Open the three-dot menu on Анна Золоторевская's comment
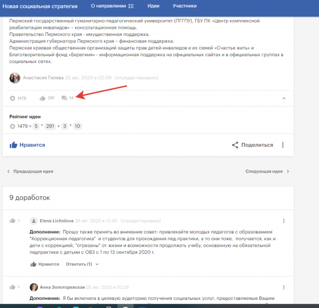The height and width of the screenshot is (308, 319). 284,287
